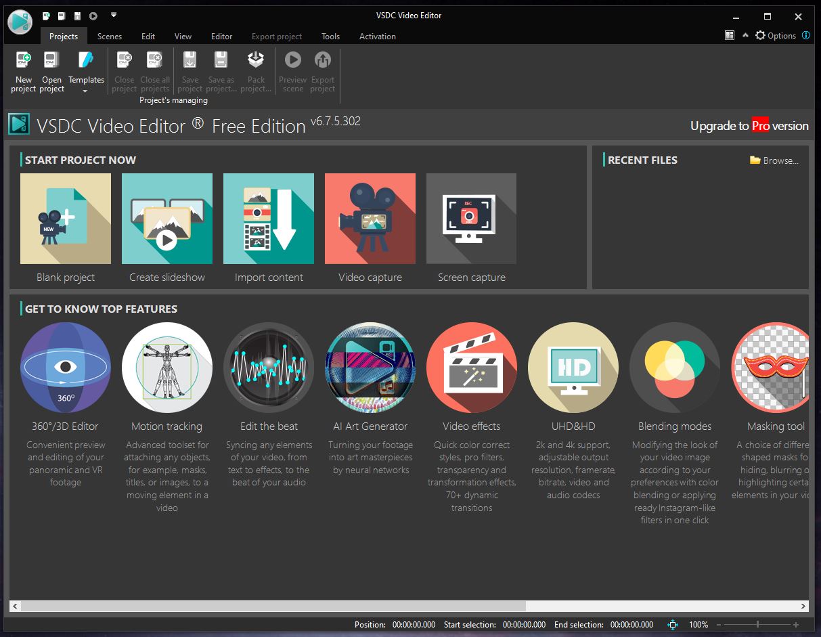
Task: Open the quick access toolbar customize arrow
Action: (114, 15)
